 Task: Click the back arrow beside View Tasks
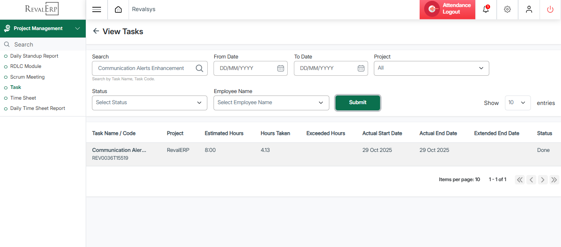pyautogui.click(x=96, y=31)
